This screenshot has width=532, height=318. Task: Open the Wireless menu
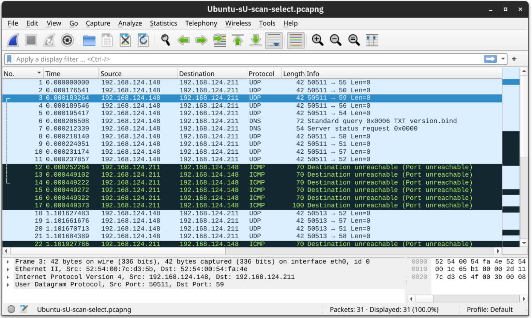pos(238,23)
